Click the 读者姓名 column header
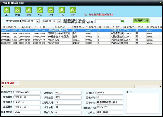163x117 pixels. 78,27
